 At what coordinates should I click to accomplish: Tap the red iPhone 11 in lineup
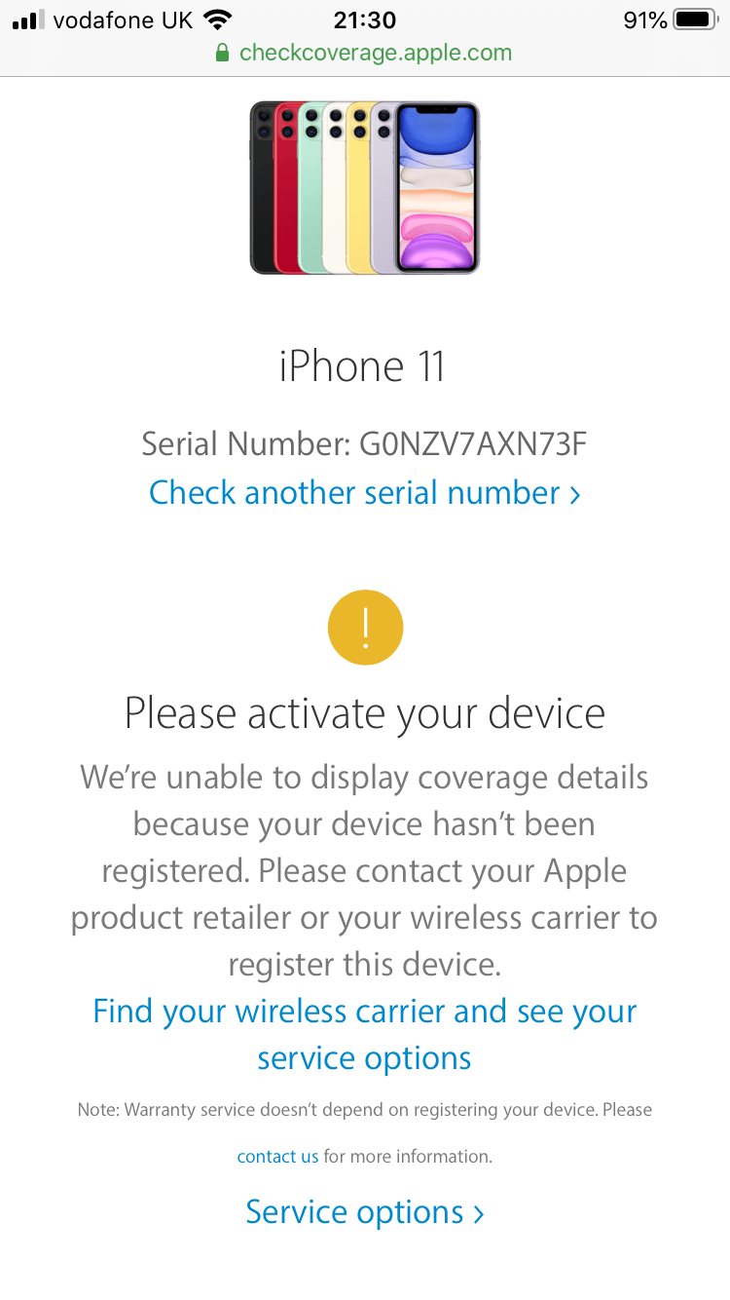[286, 187]
